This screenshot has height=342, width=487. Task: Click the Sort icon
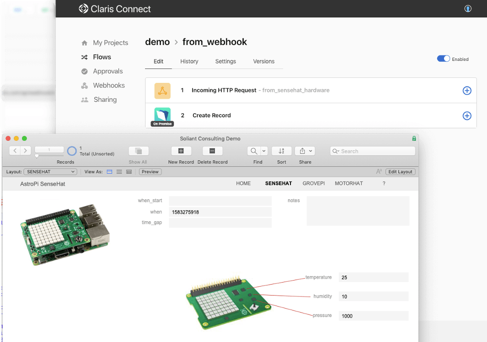(281, 151)
